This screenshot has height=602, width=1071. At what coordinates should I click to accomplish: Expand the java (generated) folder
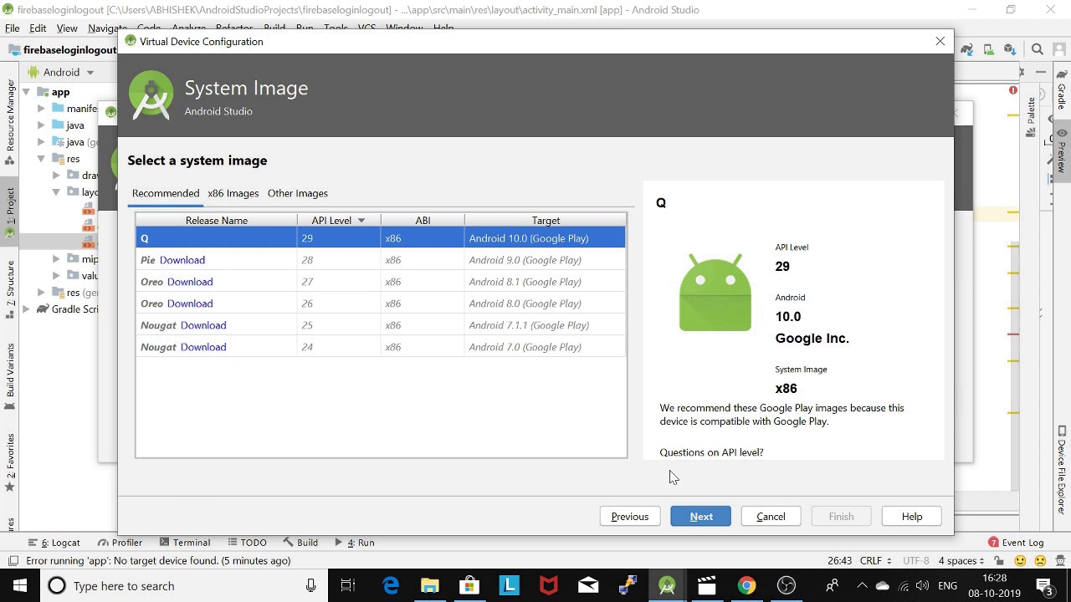click(x=41, y=142)
